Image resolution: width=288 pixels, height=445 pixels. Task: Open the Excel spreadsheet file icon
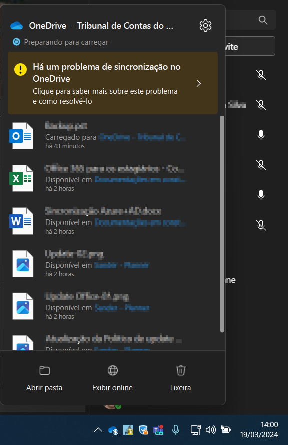21,178
